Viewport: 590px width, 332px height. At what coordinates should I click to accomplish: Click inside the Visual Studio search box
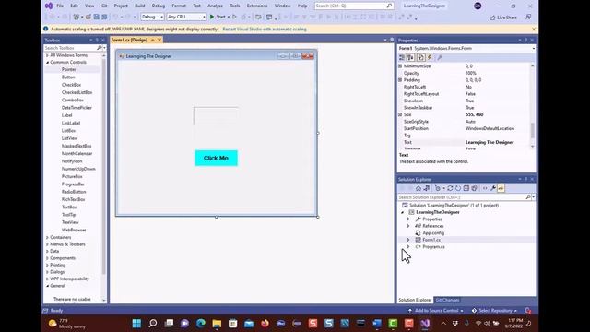(353, 6)
